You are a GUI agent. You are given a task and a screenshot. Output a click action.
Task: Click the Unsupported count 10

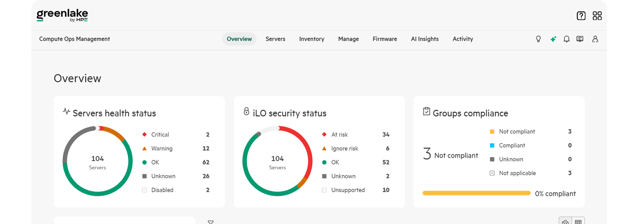[386, 190]
